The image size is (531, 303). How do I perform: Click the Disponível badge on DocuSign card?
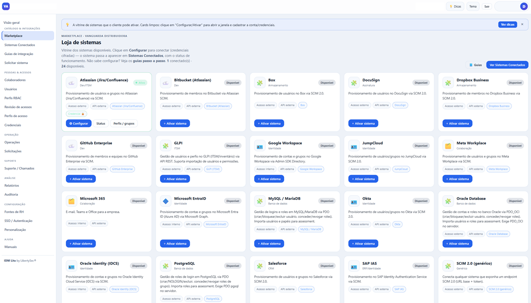[x=421, y=83]
